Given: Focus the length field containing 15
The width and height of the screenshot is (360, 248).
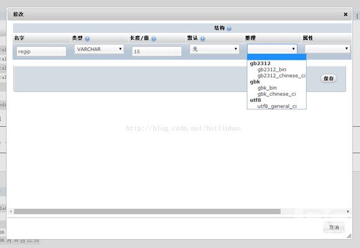Looking at the screenshot, I should [x=156, y=51].
